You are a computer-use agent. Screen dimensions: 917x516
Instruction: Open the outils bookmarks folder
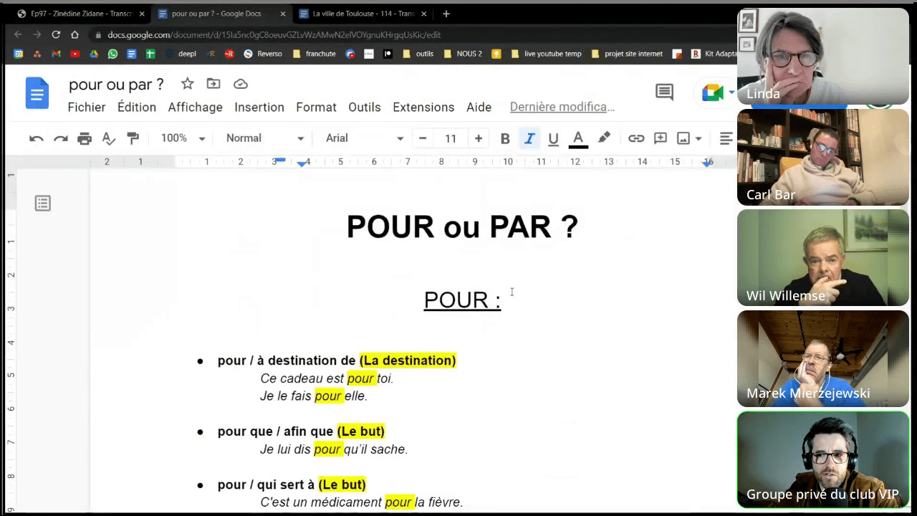tap(418, 54)
